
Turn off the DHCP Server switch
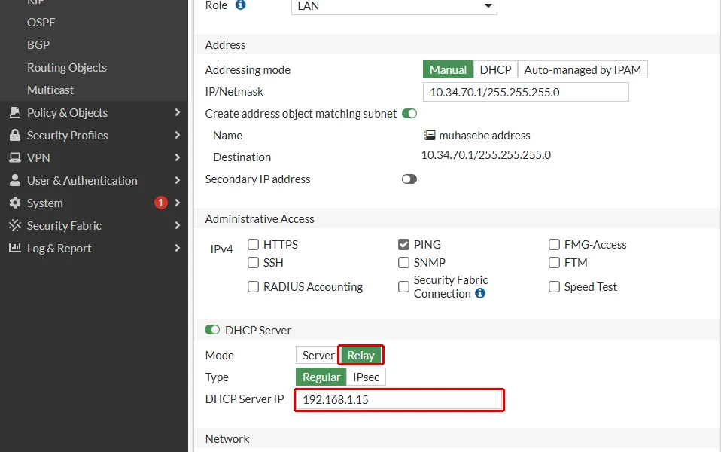point(212,329)
